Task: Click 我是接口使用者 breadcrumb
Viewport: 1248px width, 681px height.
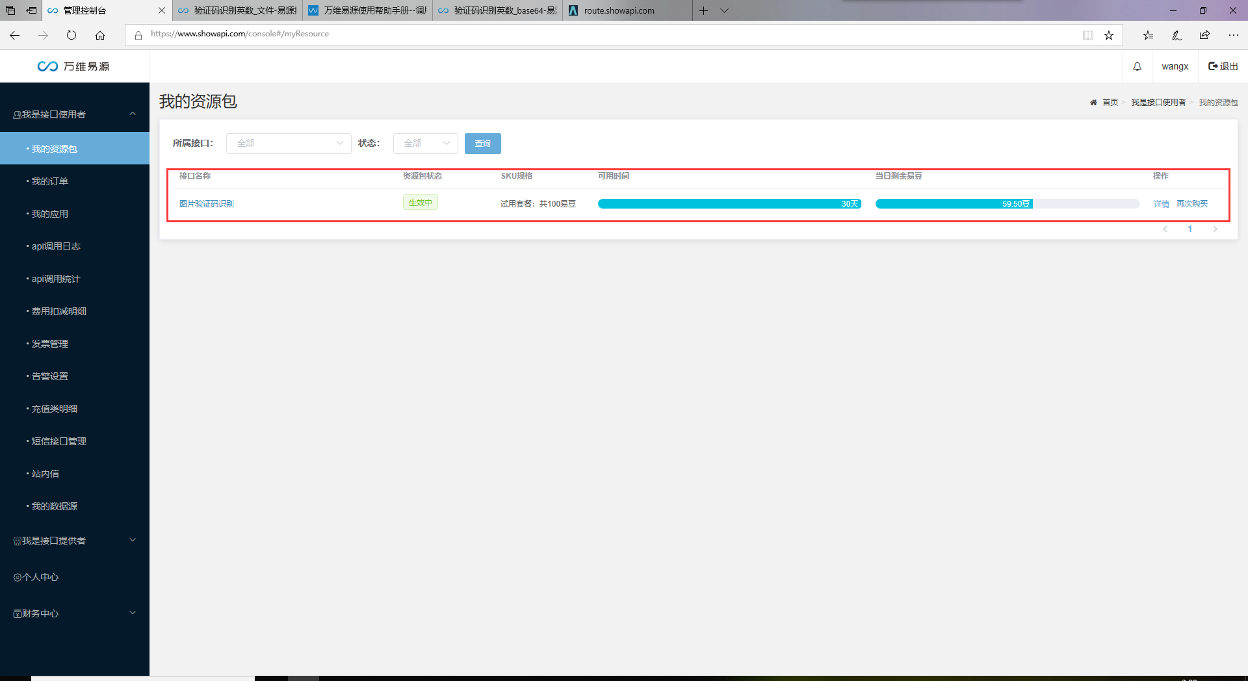Action: (1158, 103)
